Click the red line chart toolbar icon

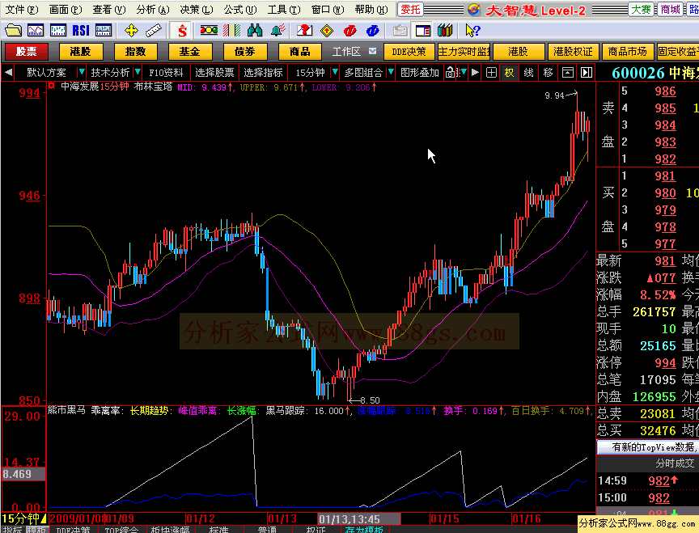tap(36, 30)
